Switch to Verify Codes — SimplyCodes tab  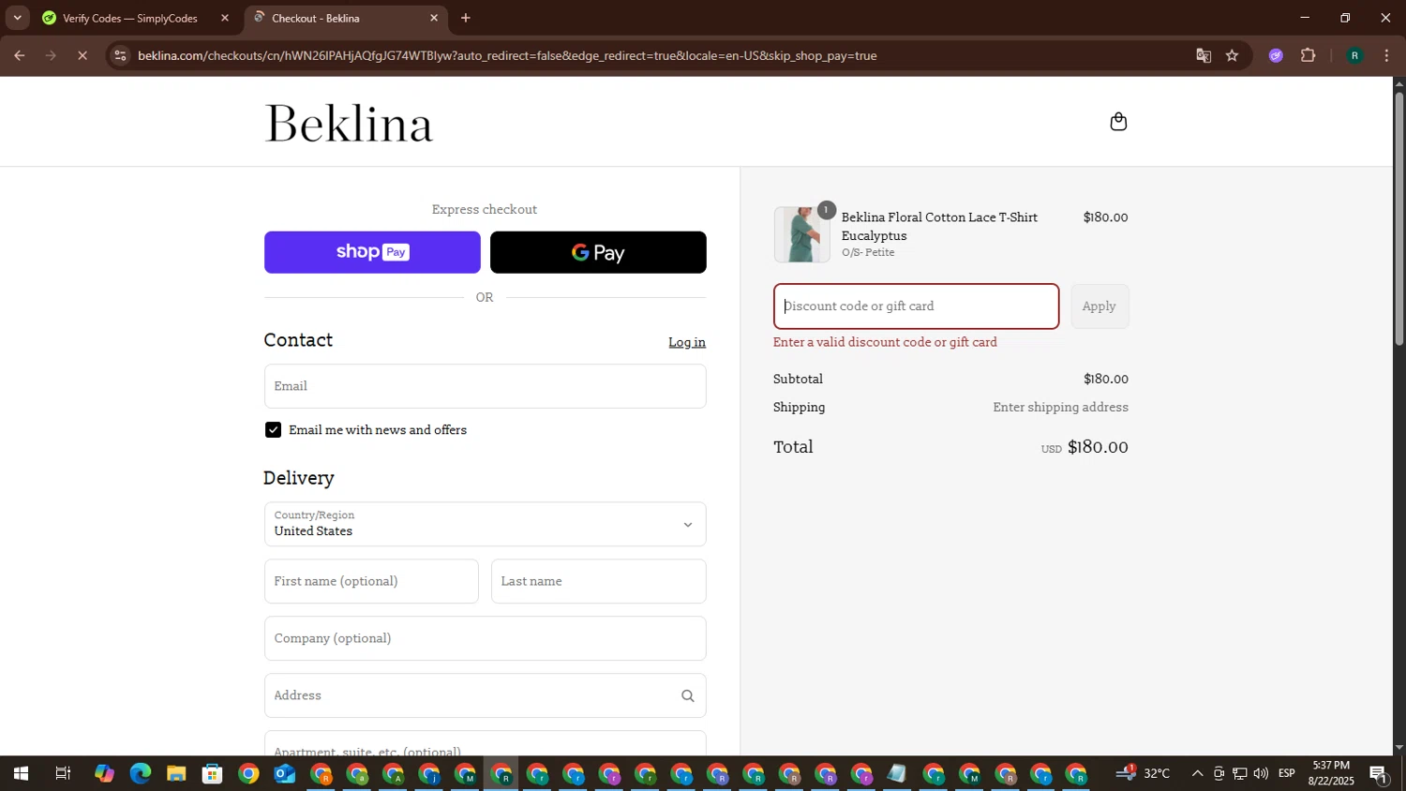point(130,18)
